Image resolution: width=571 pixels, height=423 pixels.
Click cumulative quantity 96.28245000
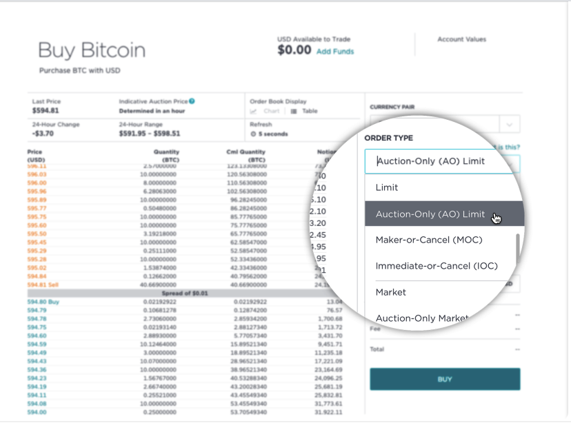[x=249, y=200]
